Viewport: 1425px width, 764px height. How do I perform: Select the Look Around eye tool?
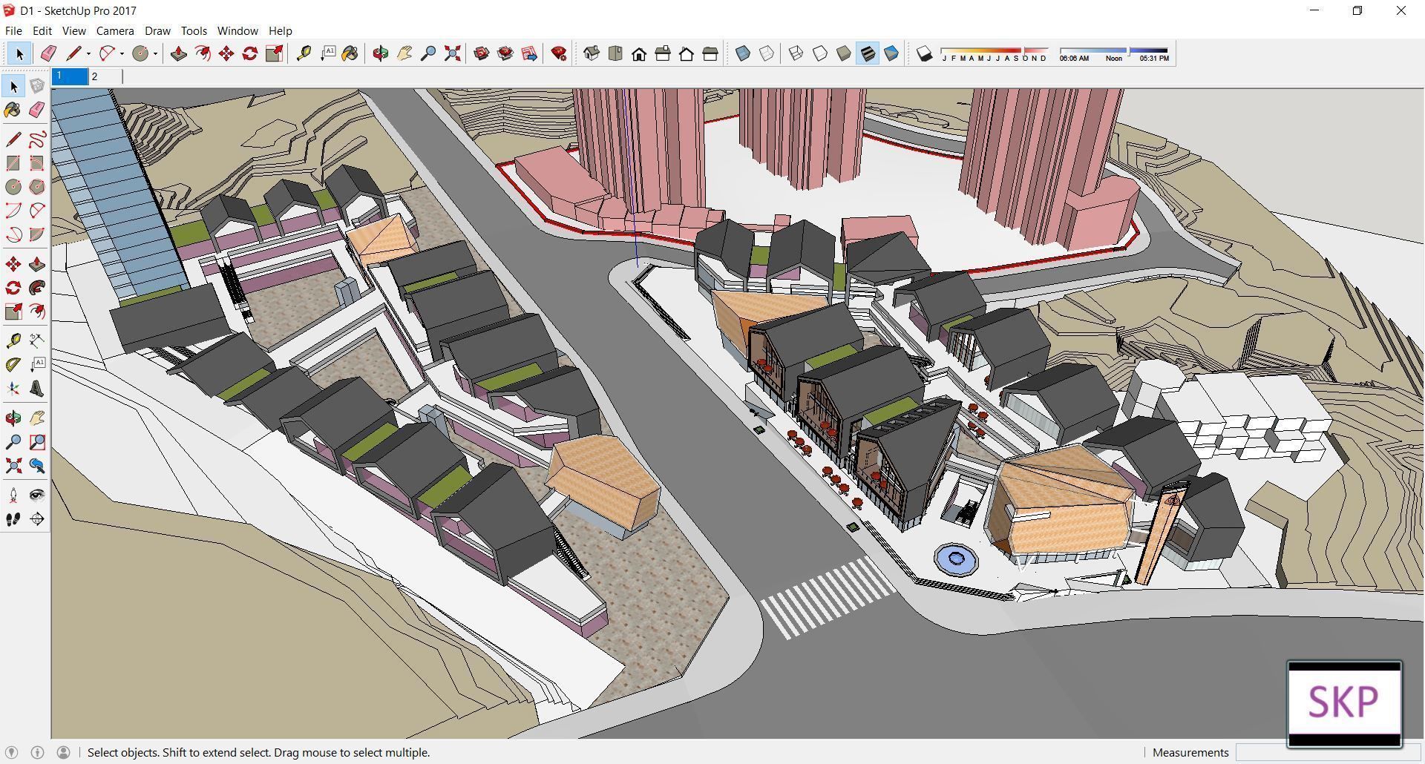(x=37, y=495)
